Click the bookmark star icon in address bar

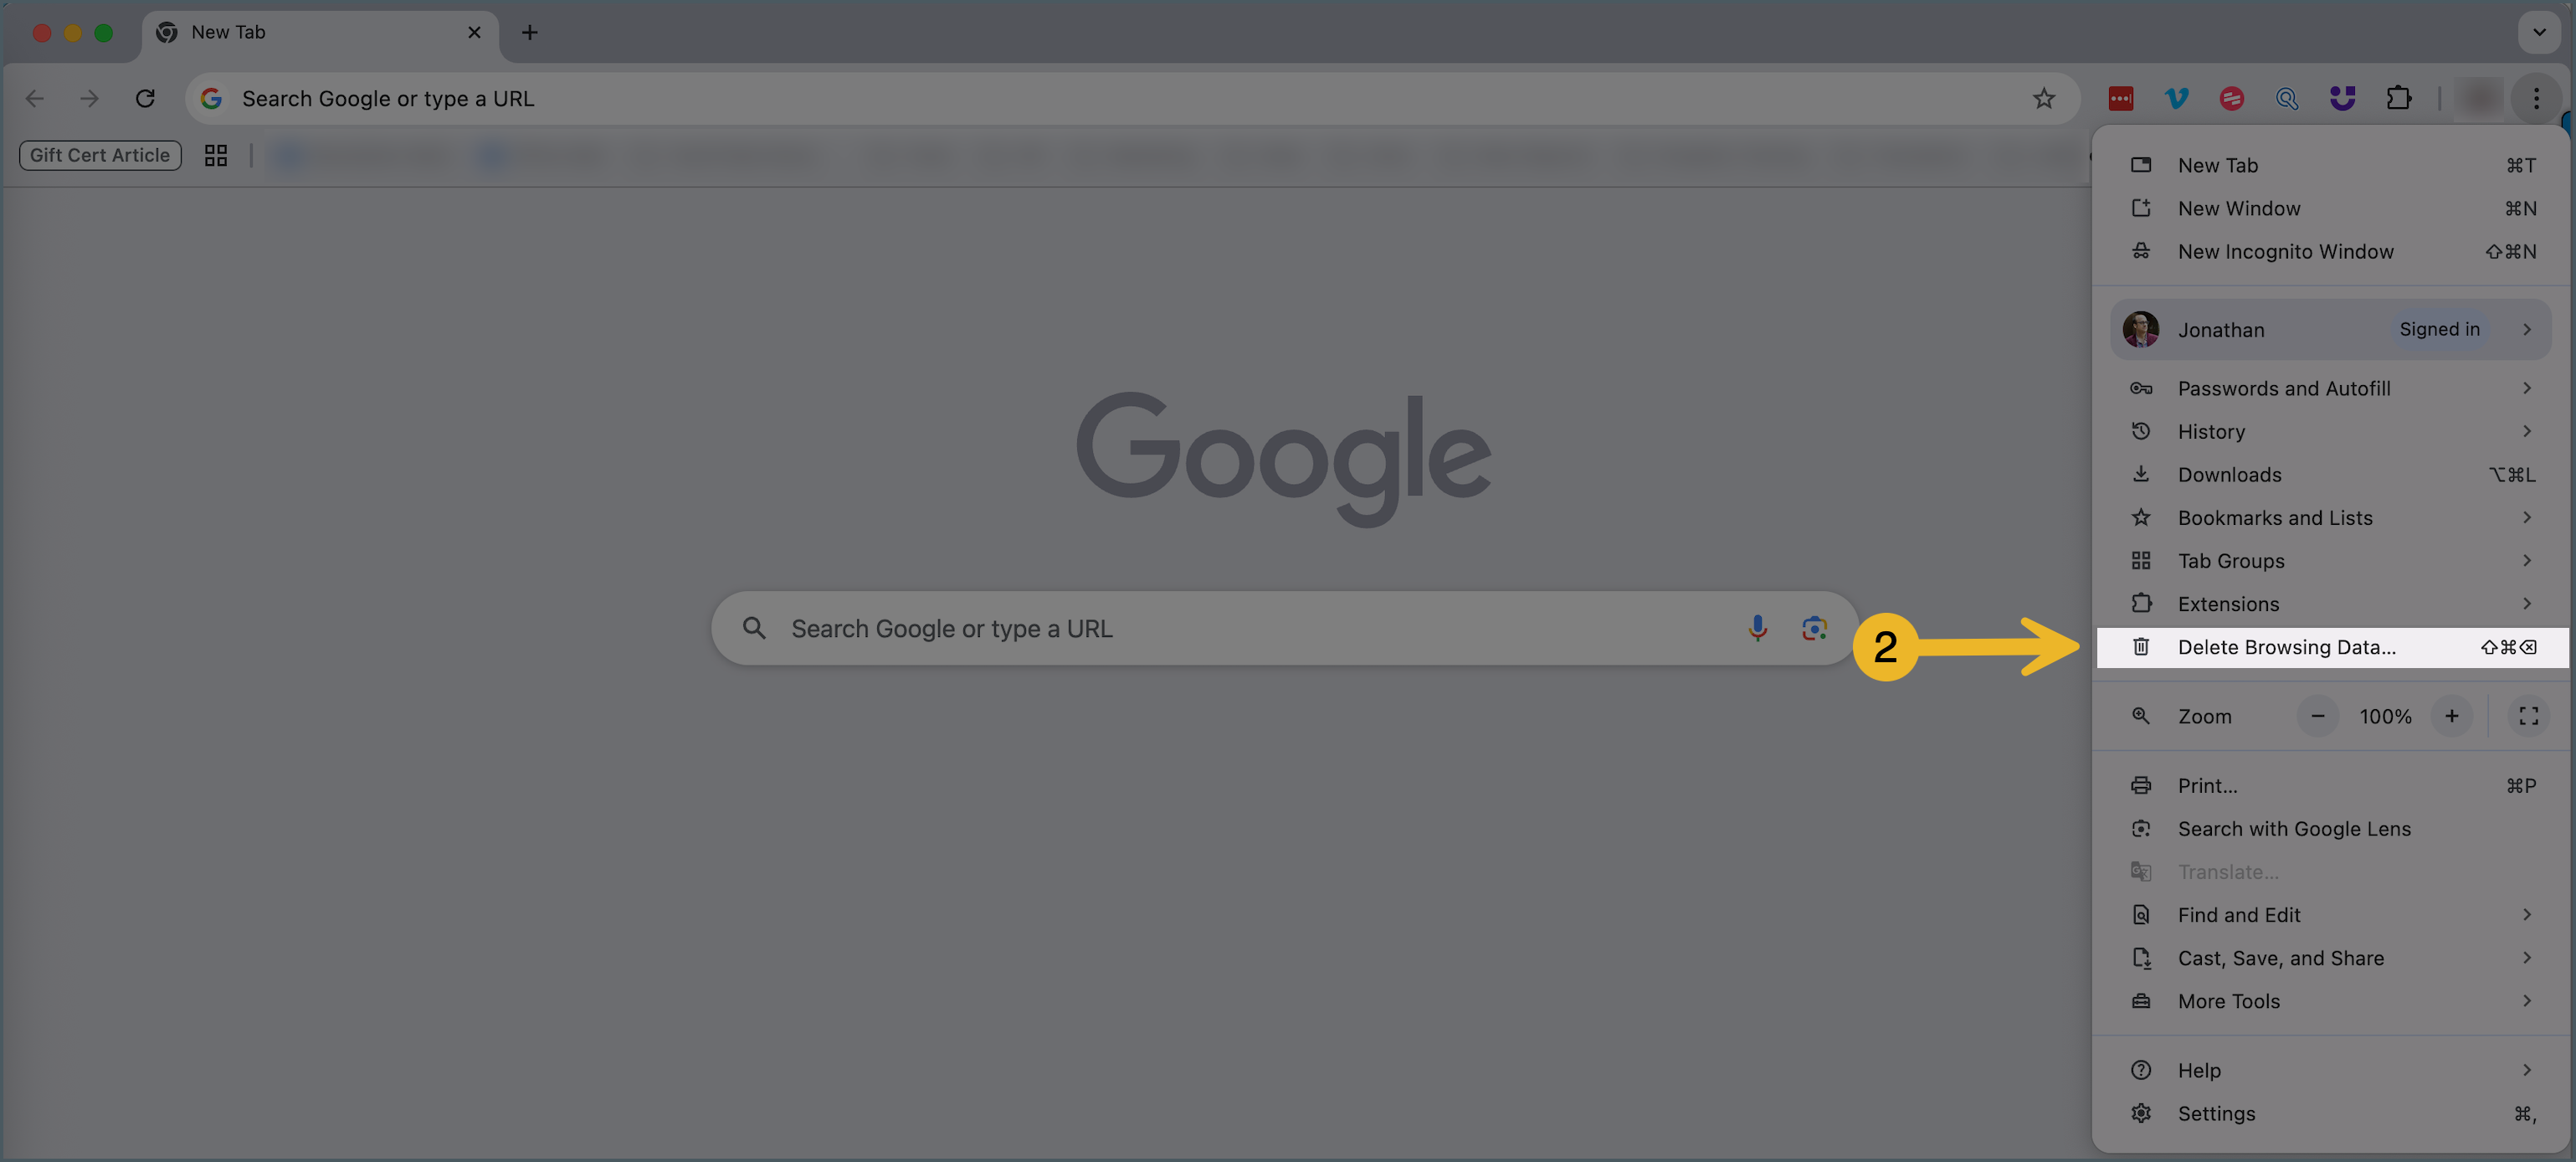tap(2043, 98)
